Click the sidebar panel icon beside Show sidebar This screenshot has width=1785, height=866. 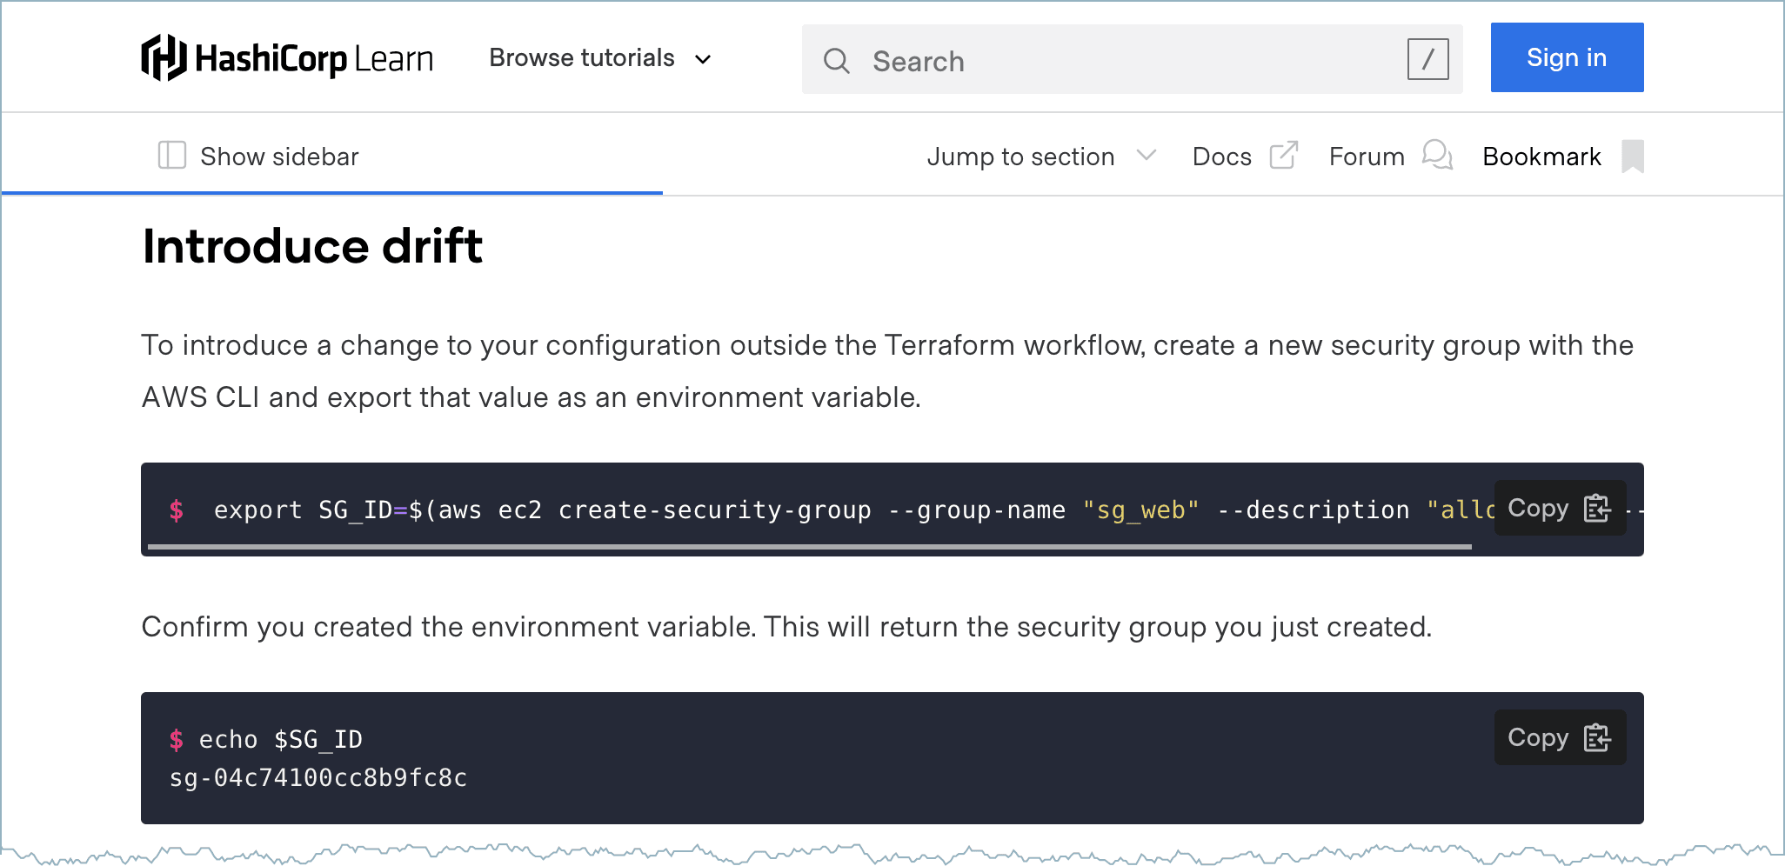pyautogui.click(x=171, y=156)
